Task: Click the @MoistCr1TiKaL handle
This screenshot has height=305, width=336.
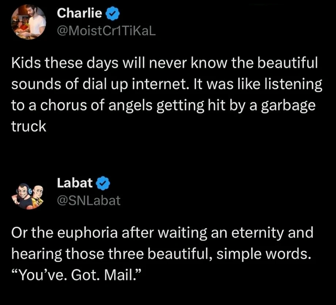Action: point(107,31)
